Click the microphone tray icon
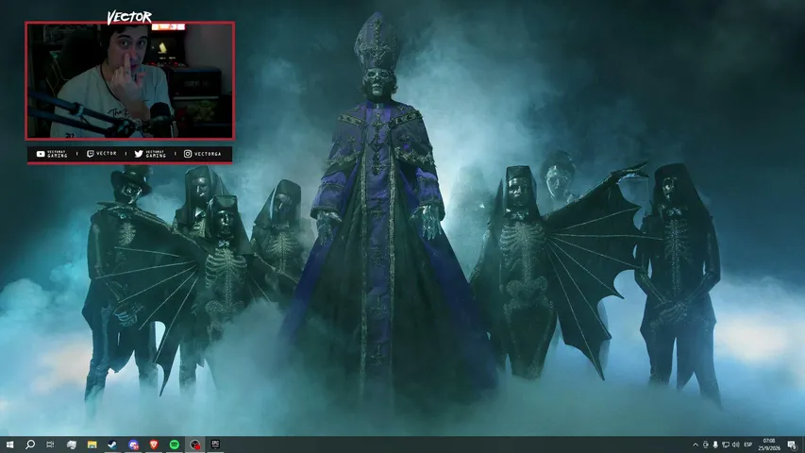The image size is (805, 453). pos(715,445)
